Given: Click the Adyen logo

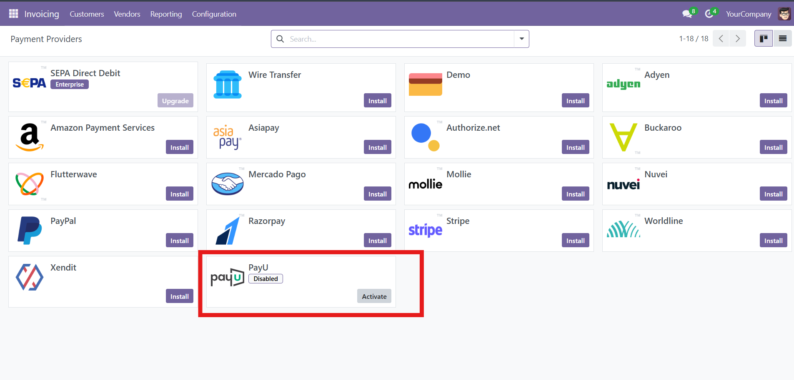Looking at the screenshot, I should [x=624, y=84].
